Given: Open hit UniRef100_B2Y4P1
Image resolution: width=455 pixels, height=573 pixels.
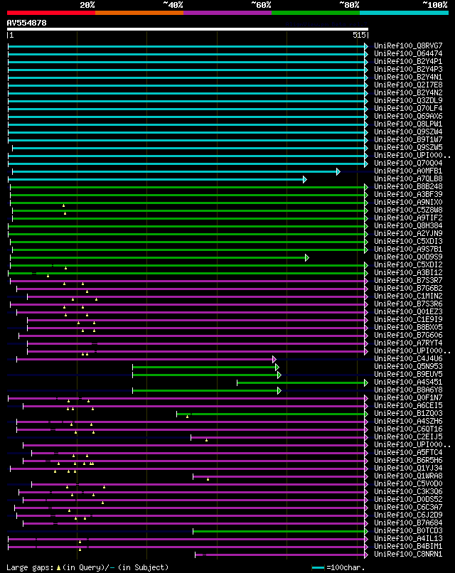Looking at the screenshot, I should (x=408, y=61).
